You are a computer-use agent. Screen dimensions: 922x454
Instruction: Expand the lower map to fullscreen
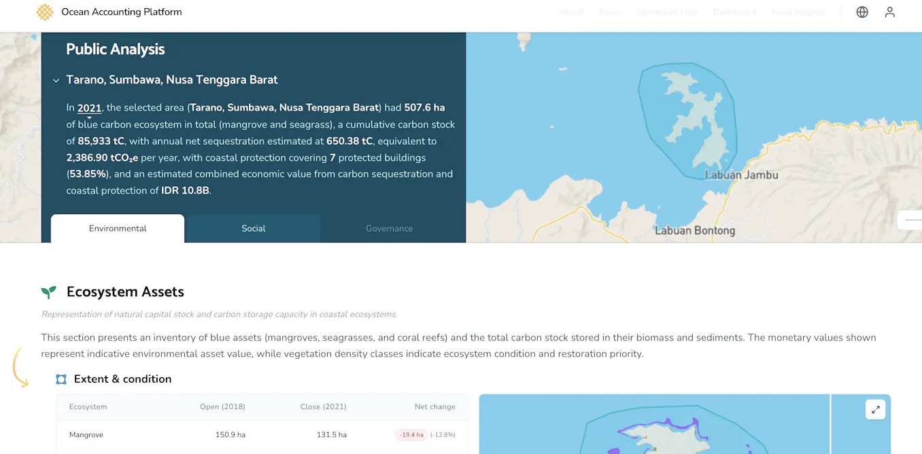click(x=876, y=409)
